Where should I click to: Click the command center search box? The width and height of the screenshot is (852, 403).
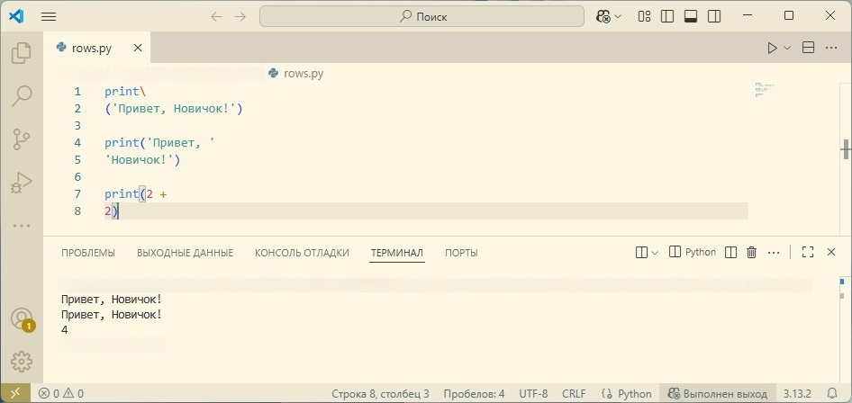421,16
